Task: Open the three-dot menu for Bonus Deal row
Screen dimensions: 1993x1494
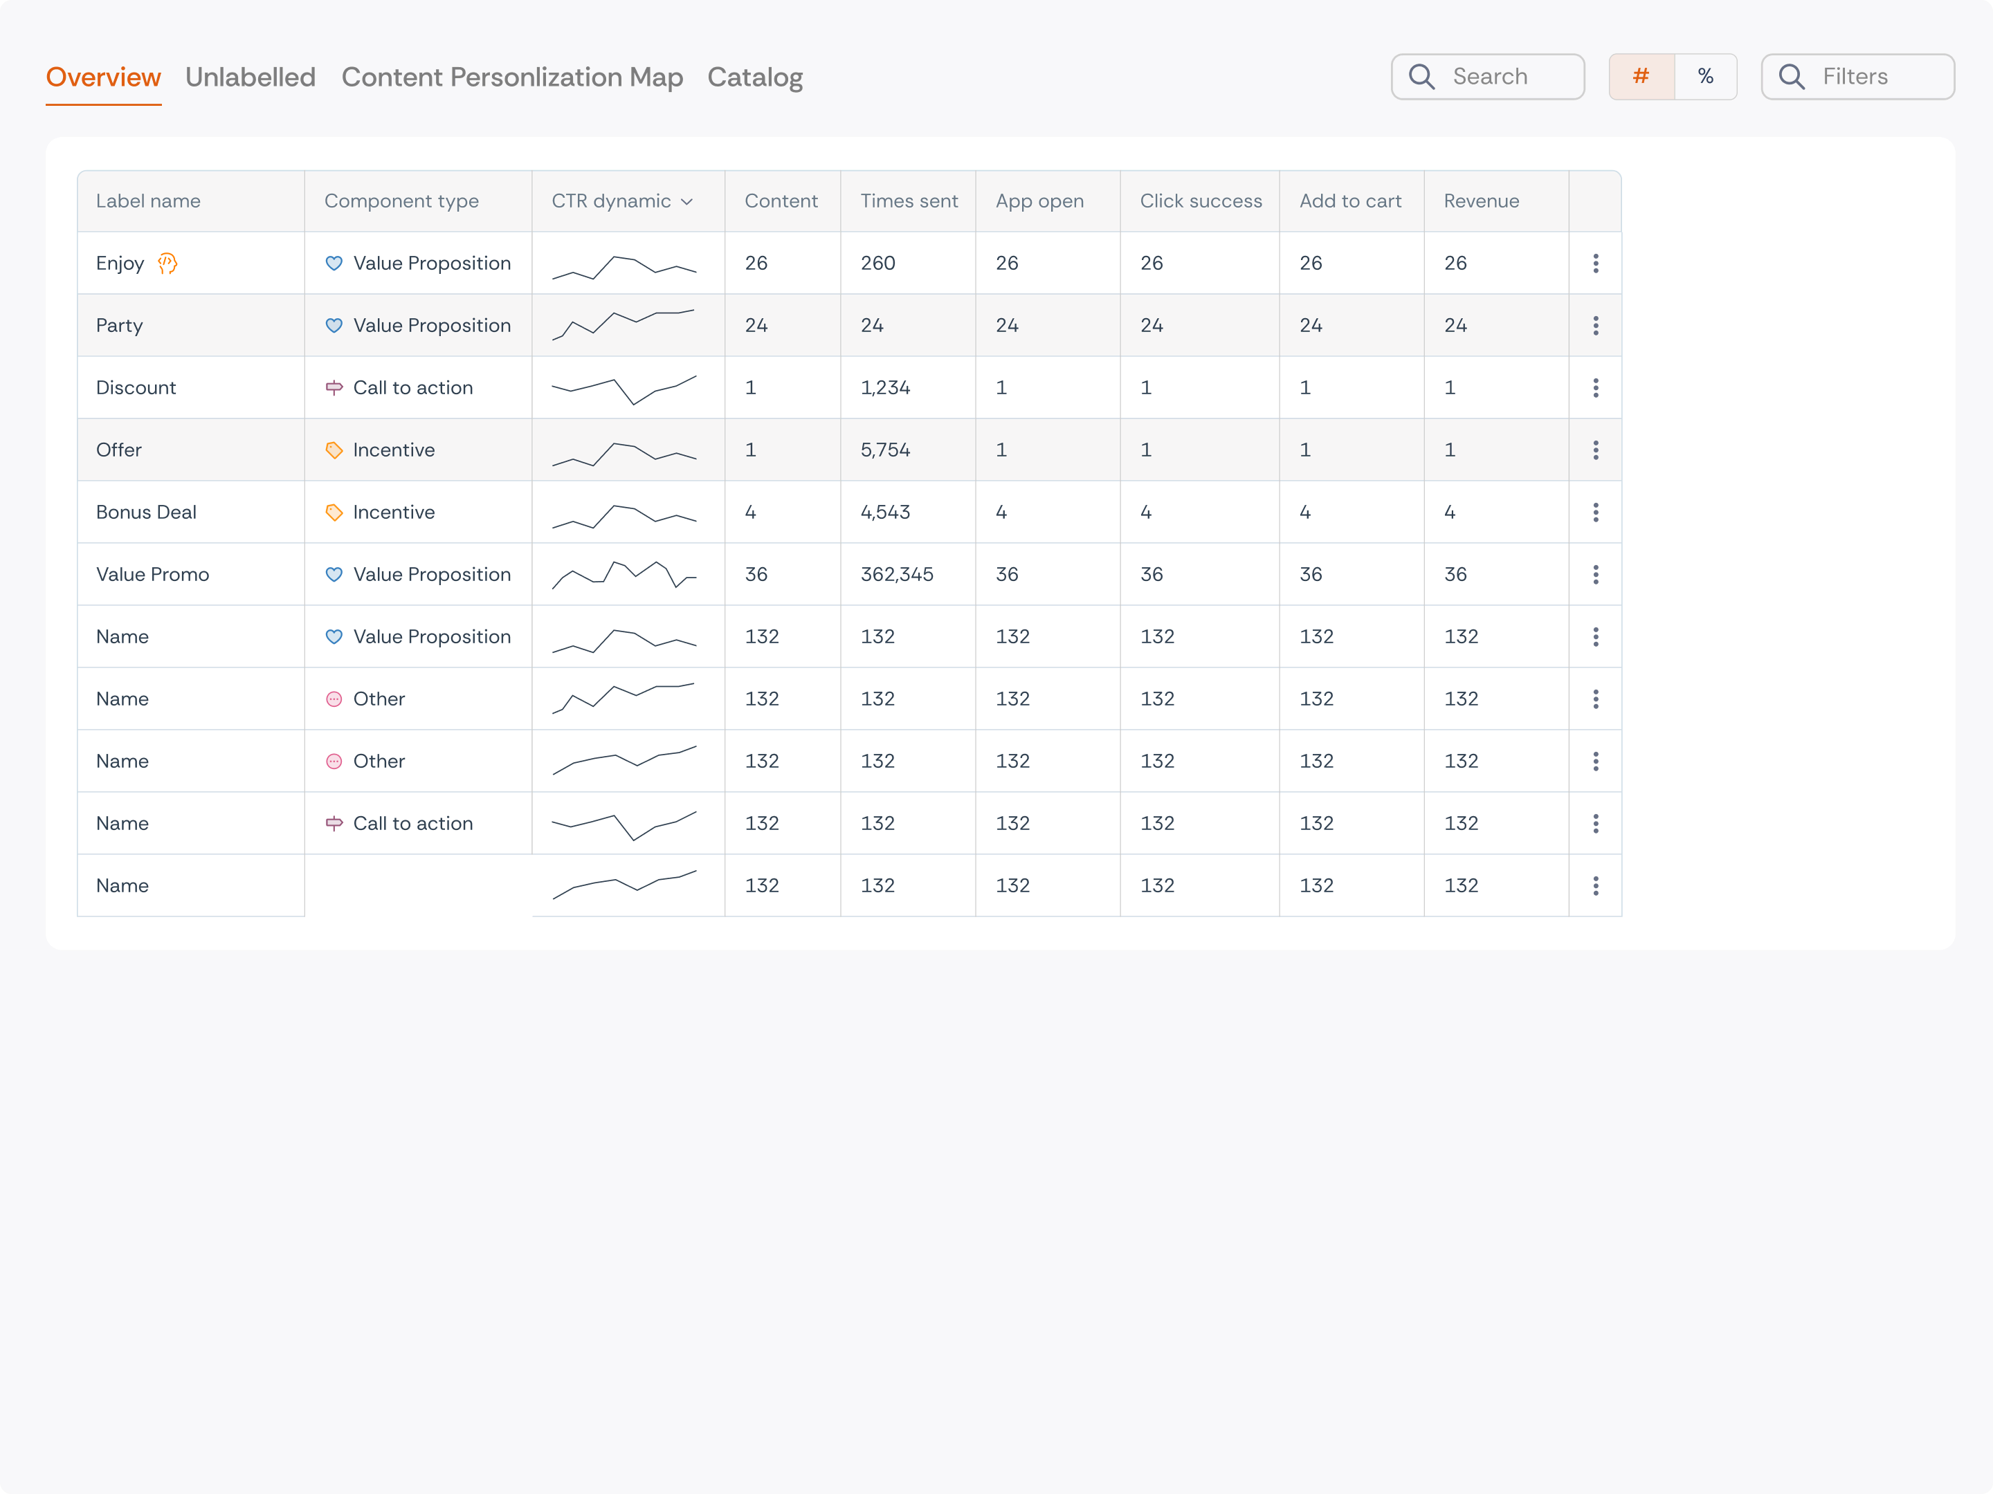Action: click(1596, 513)
